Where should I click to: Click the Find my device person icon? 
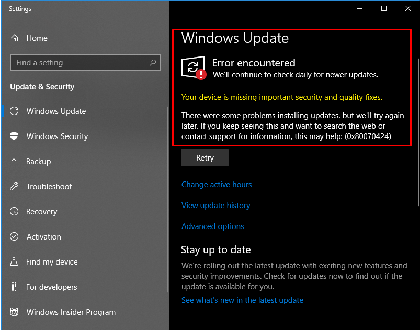(14, 261)
